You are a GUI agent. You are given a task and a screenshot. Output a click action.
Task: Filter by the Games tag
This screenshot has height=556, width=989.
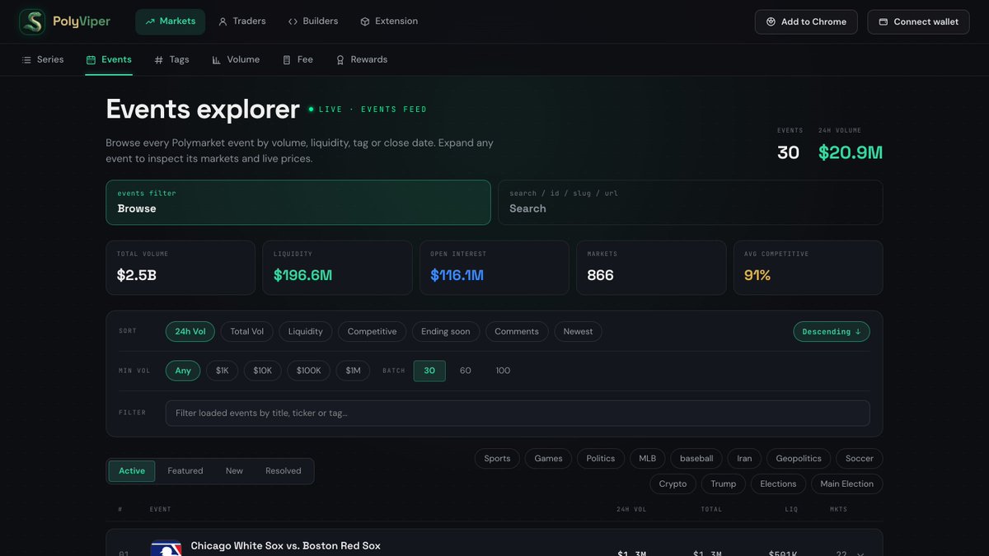tap(548, 459)
